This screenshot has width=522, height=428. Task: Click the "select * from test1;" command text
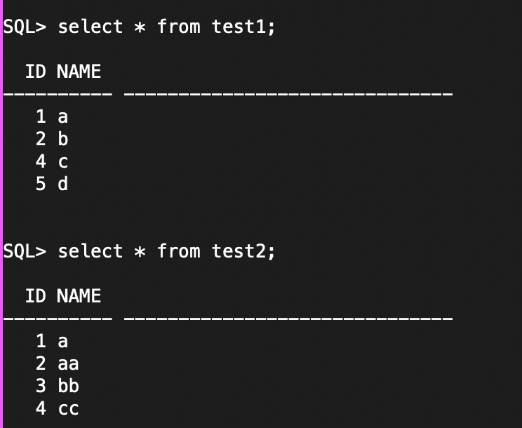coord(166,27)
